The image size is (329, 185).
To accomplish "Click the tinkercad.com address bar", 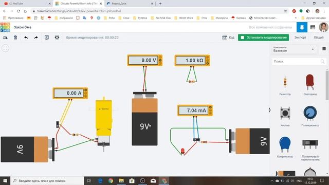I will click(79, 11).
